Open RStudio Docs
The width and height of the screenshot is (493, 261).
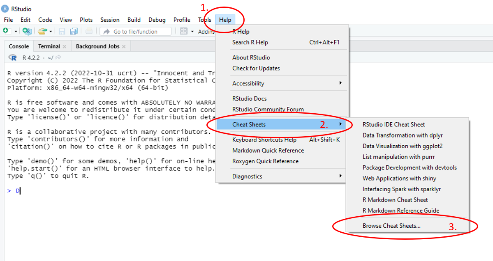(282, 98)
